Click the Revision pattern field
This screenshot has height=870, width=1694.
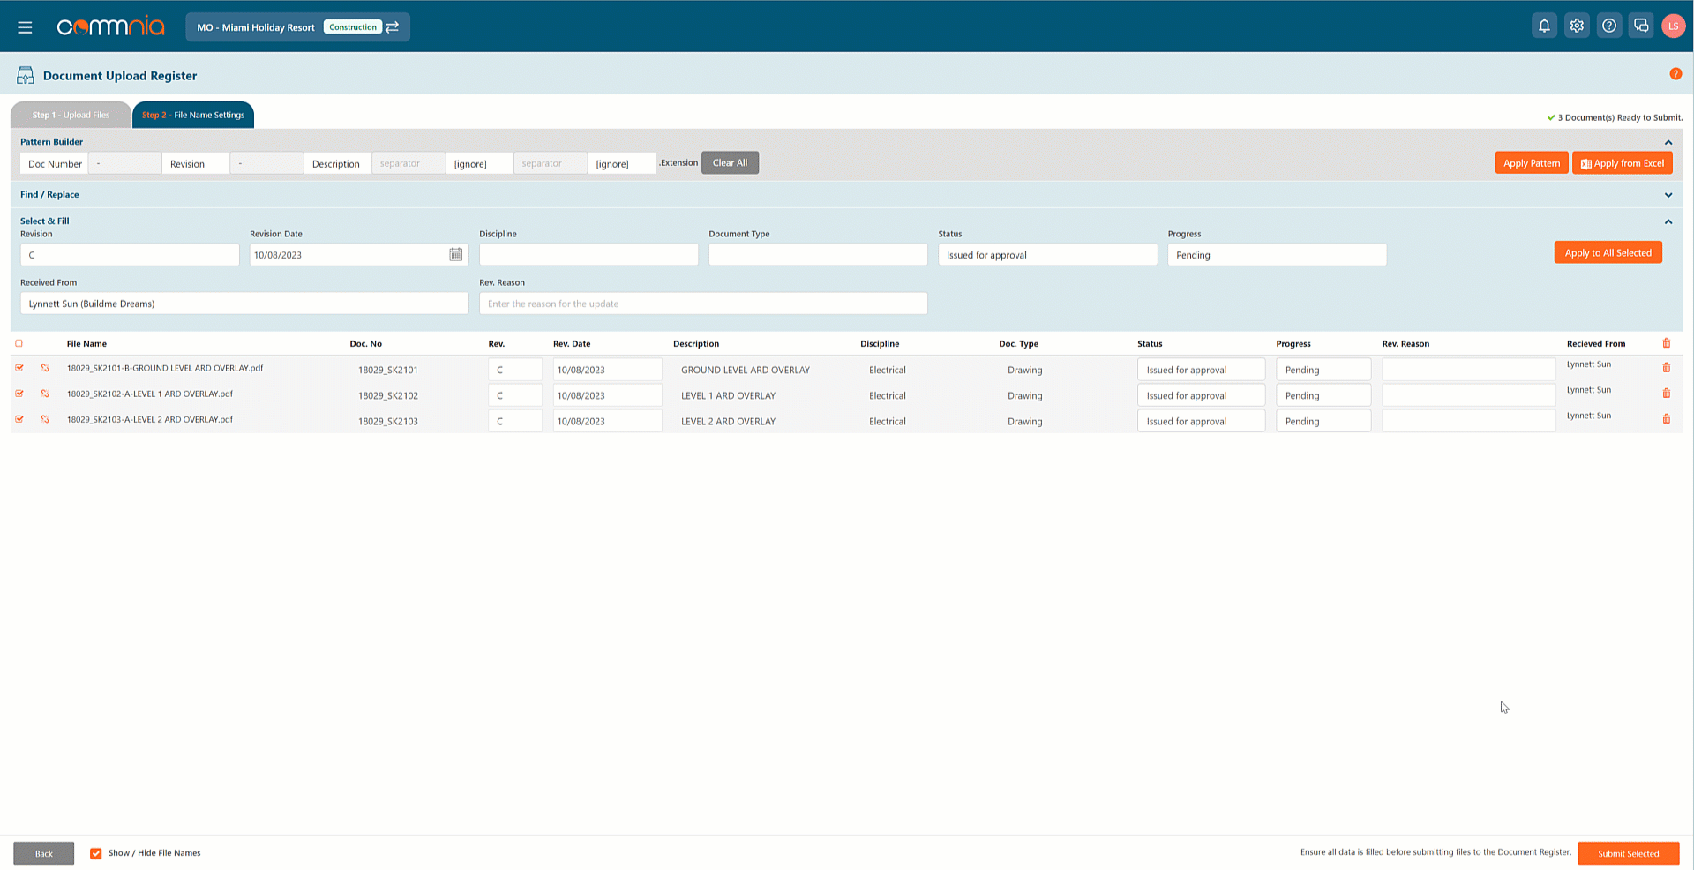(x=196, y=163)
